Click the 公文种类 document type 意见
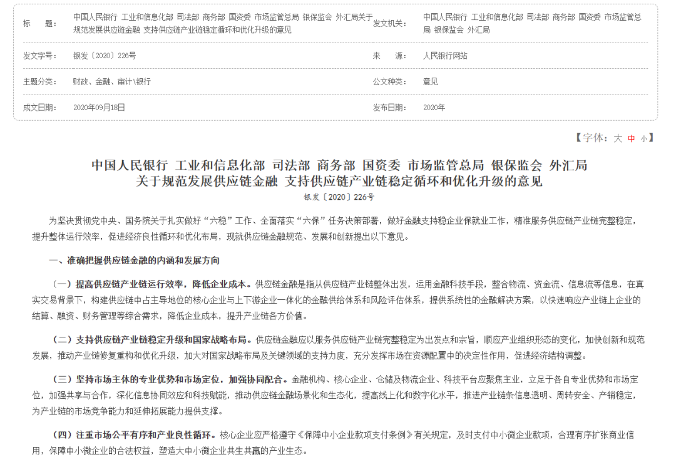This screenshot has height=457, width=676. tap(429, 81)
